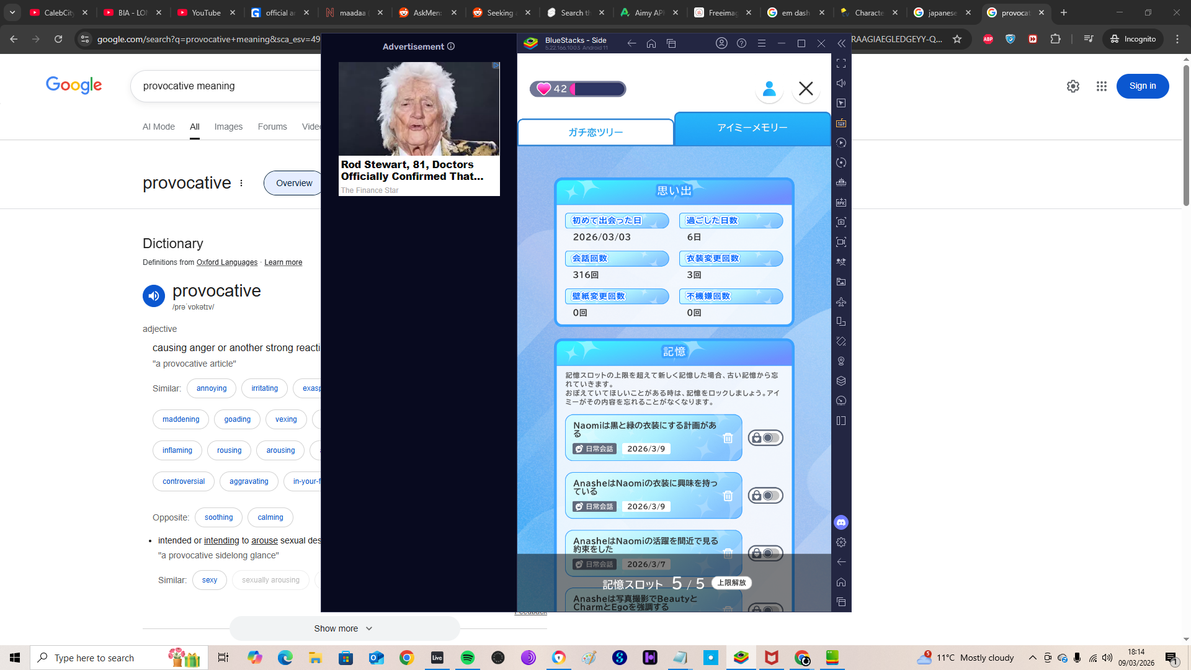Viewport: 1191px width, 670px height.
Task: Play pronunciation audio for provocative
Action: coord(154,296)
